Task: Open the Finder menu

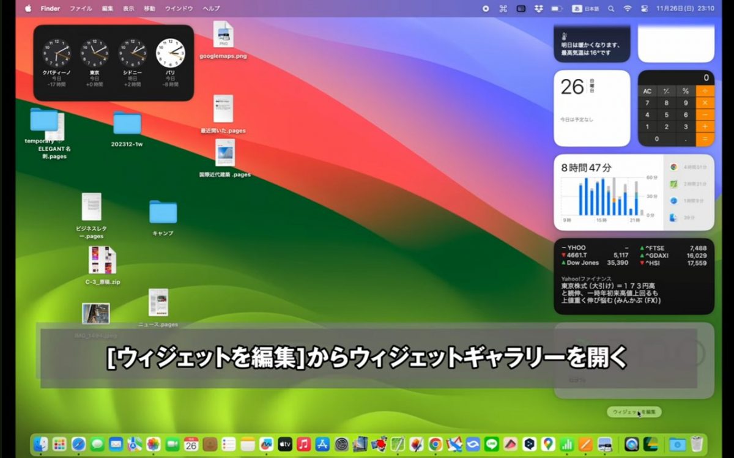Action: [50, 9]
